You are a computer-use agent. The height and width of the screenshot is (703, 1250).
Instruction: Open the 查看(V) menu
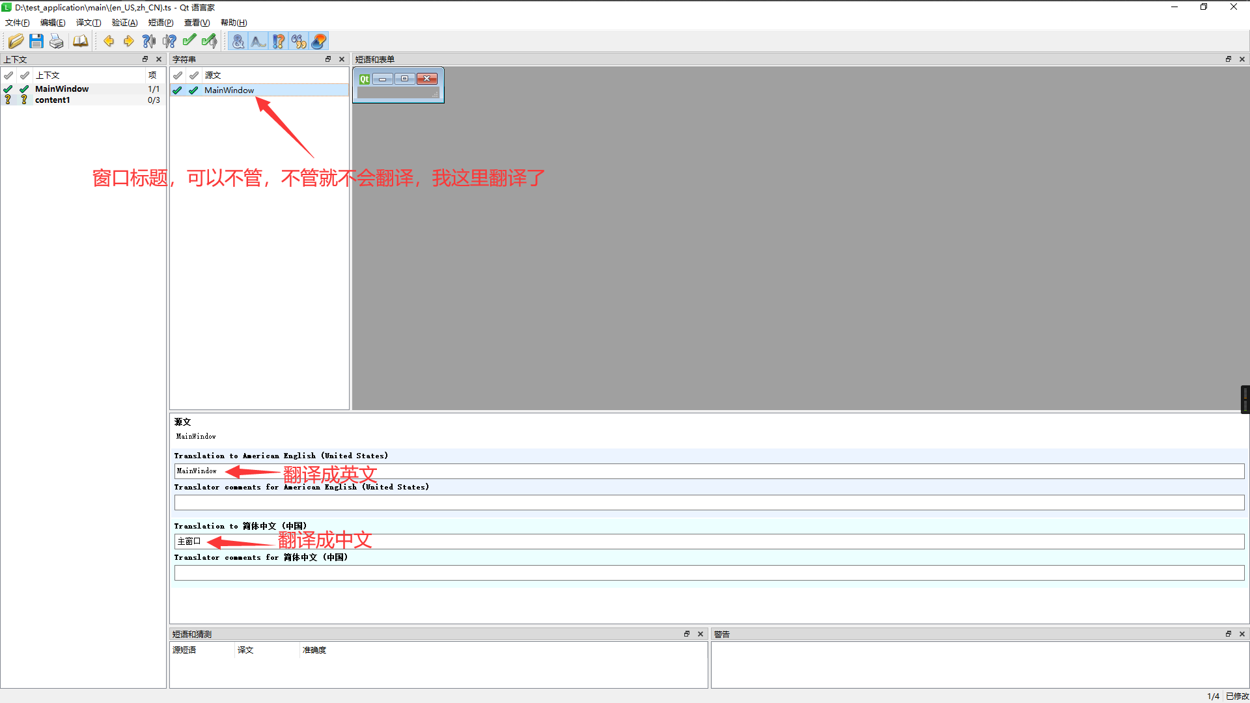coord(197,23)
